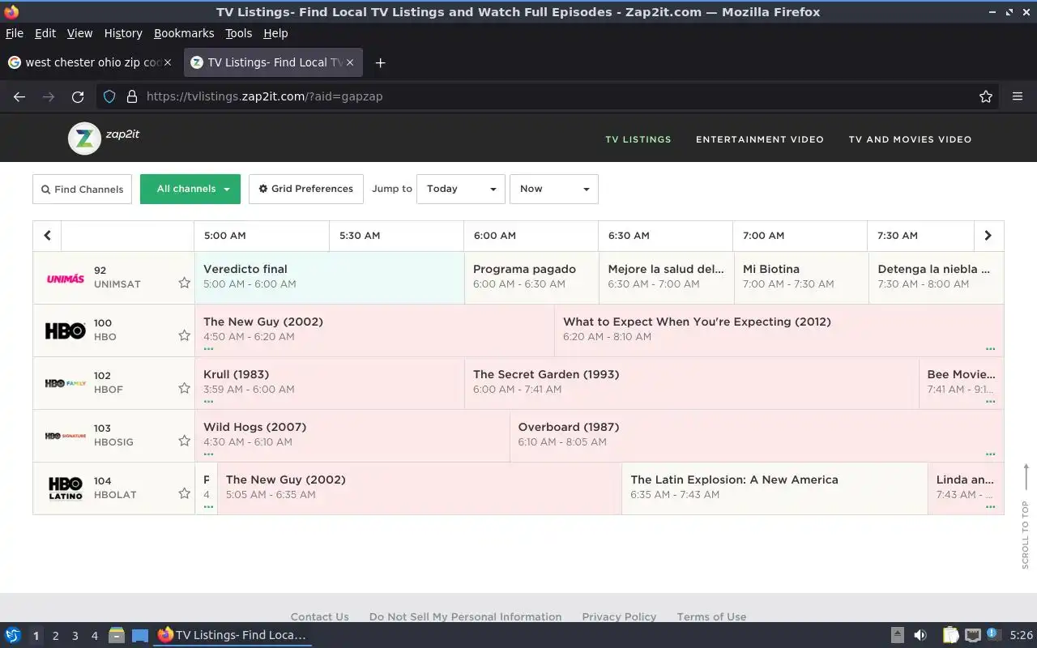
Task: Favorite the HBOF channel 102 star
Action: 184,388
